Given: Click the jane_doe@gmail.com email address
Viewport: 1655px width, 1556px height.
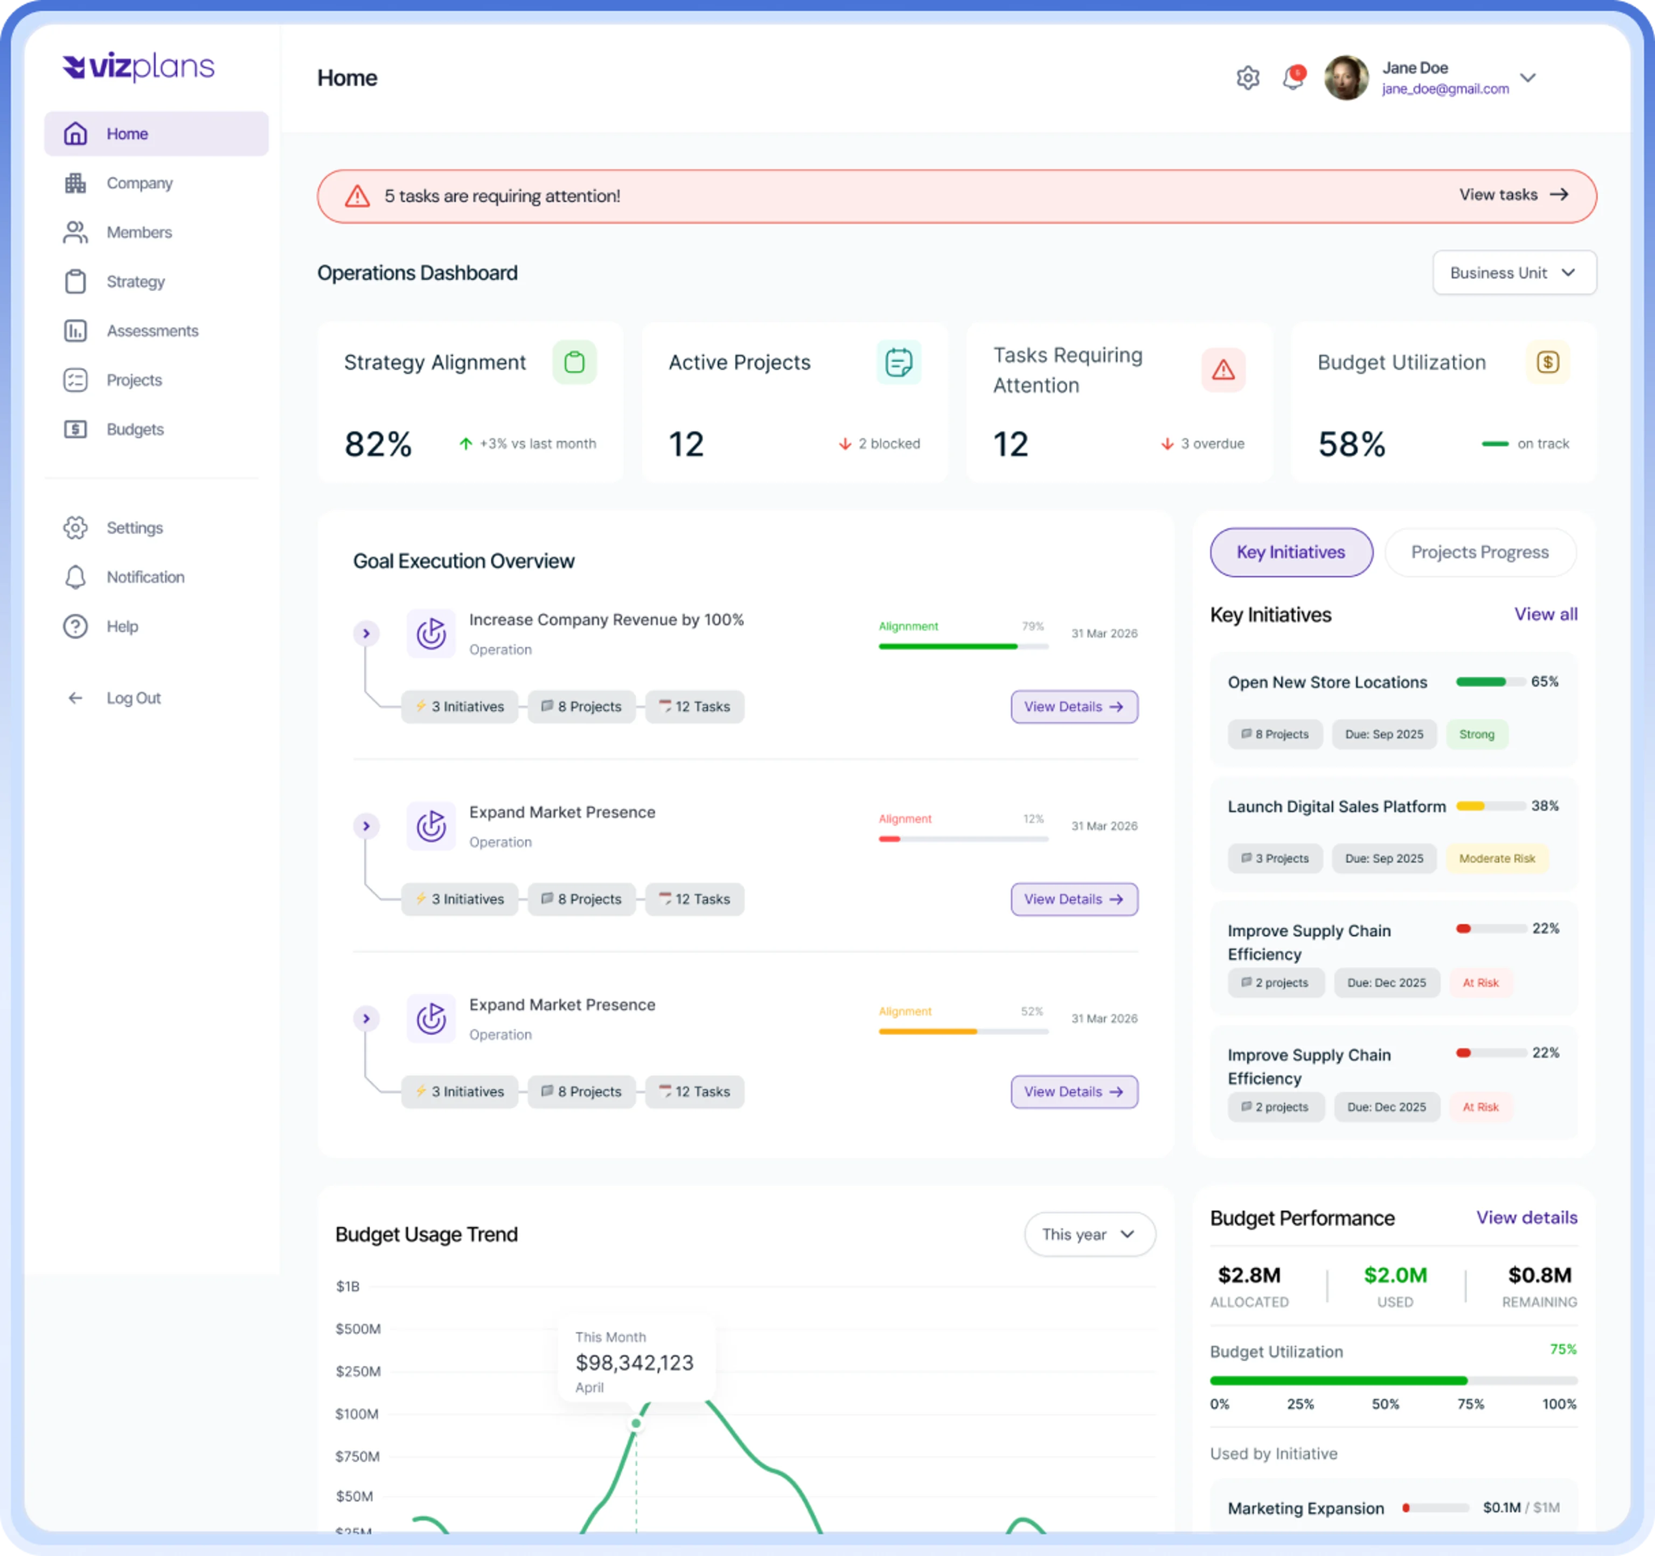Looking at the screenshot, I should (1445, 88).
